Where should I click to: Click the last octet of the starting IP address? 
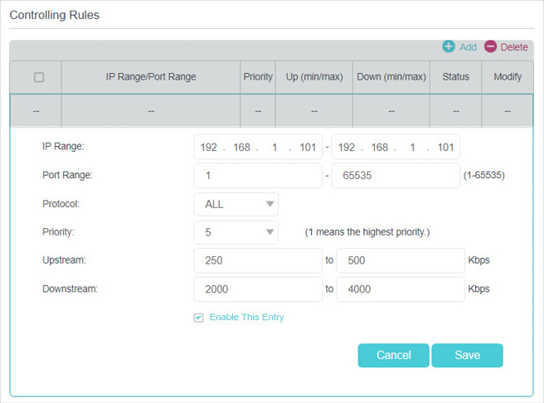(x=308, y=148)
